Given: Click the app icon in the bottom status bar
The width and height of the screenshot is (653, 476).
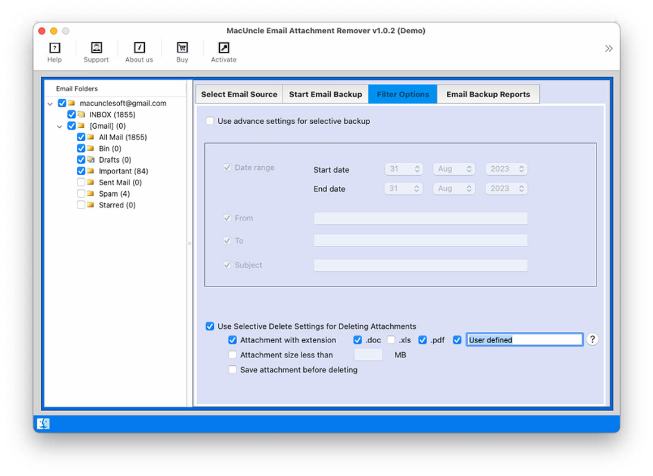Looking at the screenshot, I should (x=43, y=423).
